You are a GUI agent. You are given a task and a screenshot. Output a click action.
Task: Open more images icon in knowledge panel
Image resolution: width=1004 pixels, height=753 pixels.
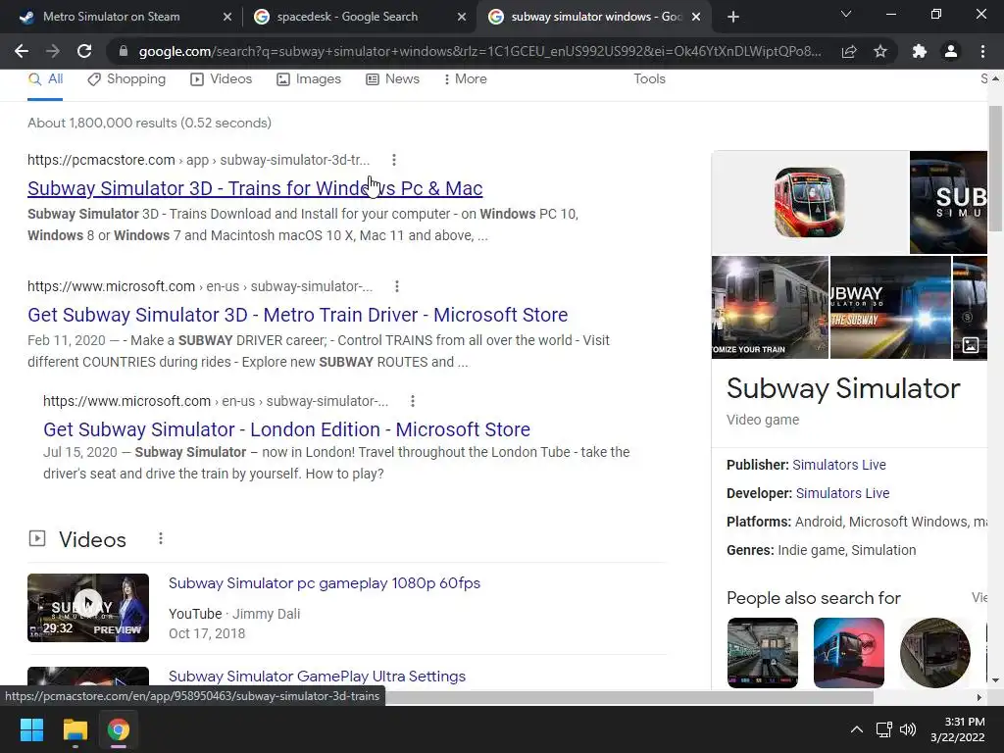point(970,345)
